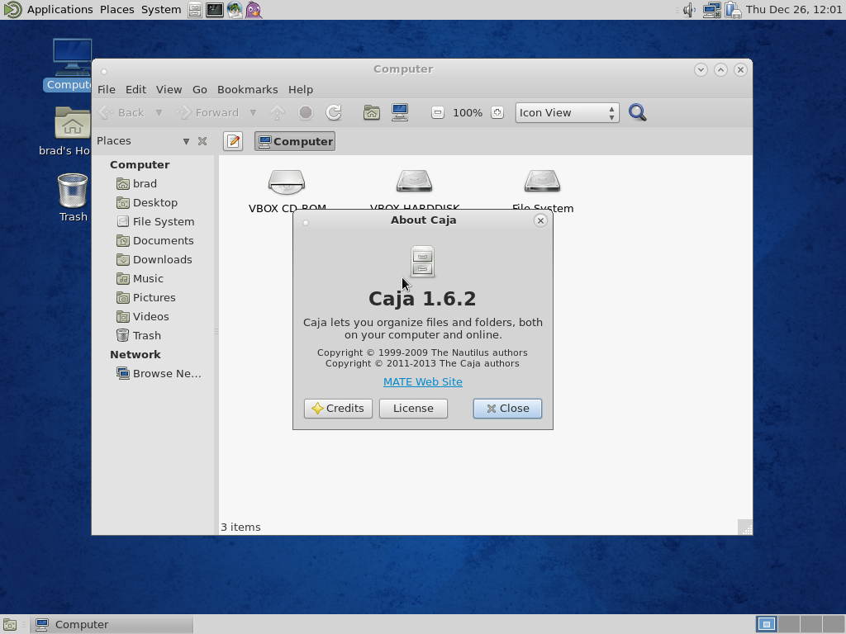The height and width of the screenshot is (634, 846).
Task: Launch the file manager panel launcher
Action: click(195, 10)
